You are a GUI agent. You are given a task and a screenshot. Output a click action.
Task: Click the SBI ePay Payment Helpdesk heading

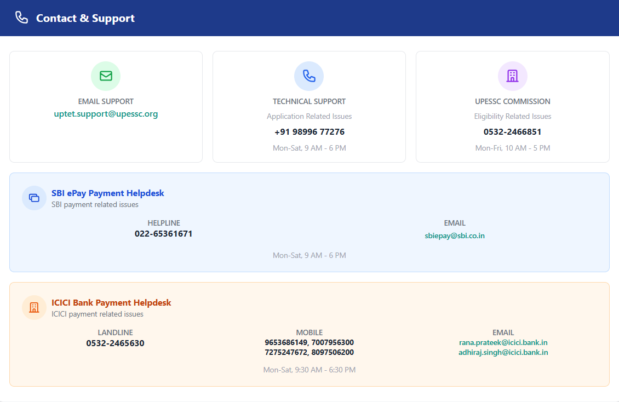coord(107,193)
